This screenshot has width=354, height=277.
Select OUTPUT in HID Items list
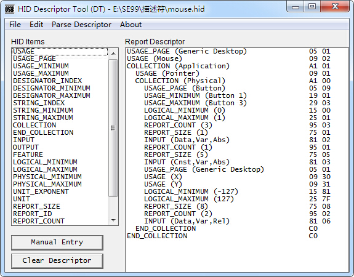[x=60, y=147]
